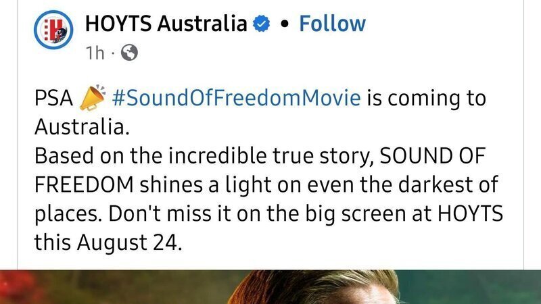Screen dimensions: 541x304
Task: Click the HOYTS Australia page name
Action: point(166,24)
